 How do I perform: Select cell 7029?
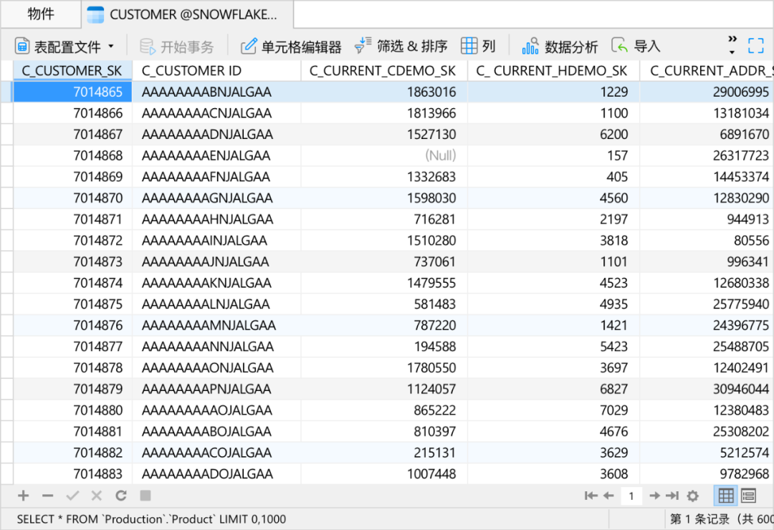pyautogui.click(x=553, y=410)
